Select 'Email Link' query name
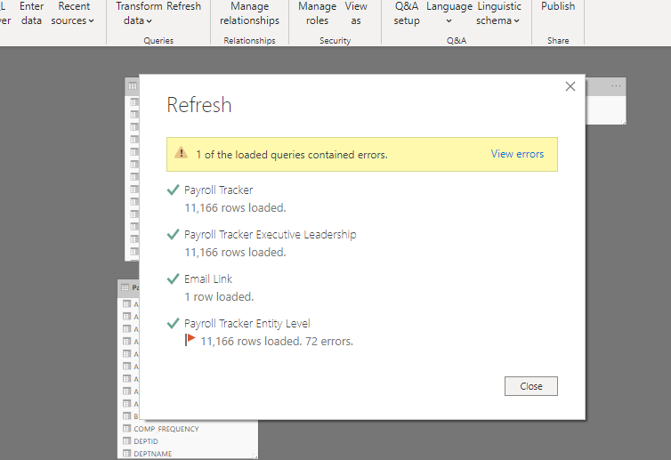The image size is (671, 460). point(208,279)
